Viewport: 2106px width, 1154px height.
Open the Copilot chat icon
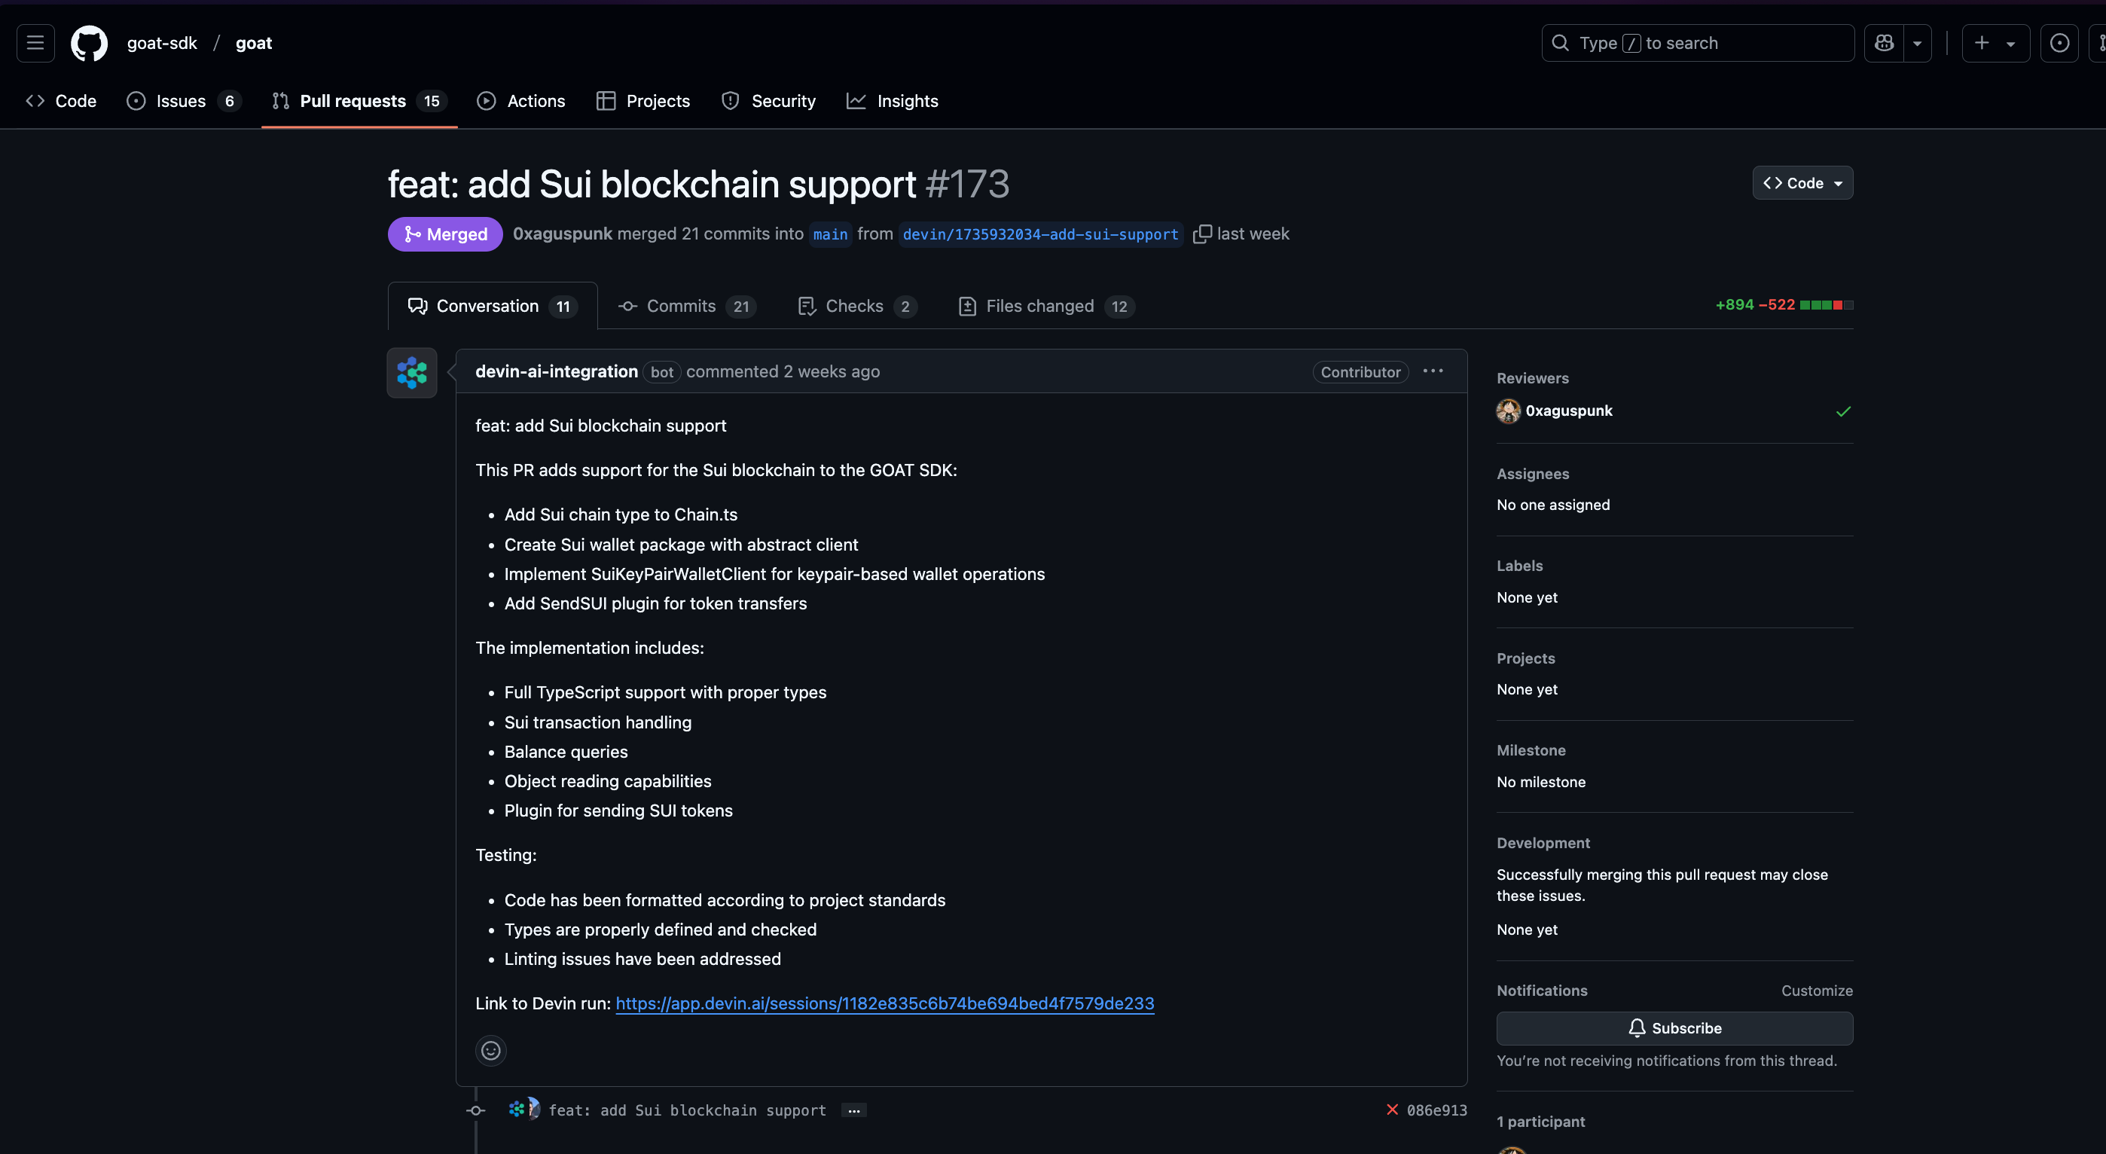(x=1885, y=42)
